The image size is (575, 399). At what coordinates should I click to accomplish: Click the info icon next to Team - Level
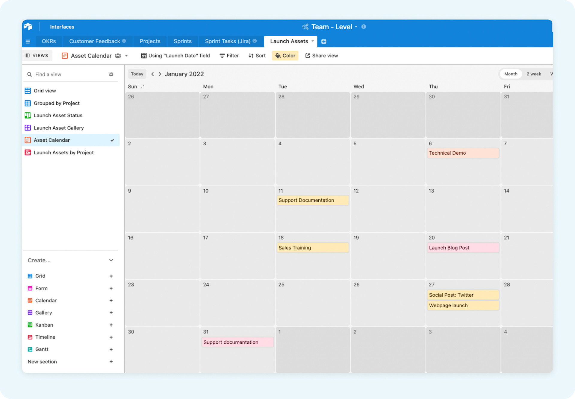[364, 27]
